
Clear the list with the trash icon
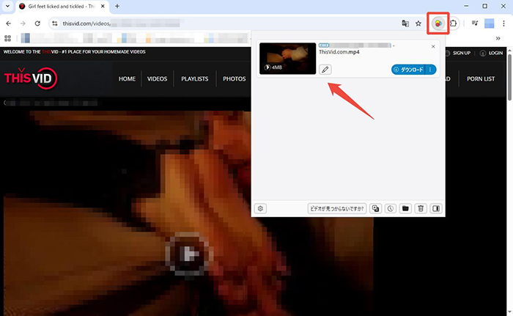click(x=421, y=209)
